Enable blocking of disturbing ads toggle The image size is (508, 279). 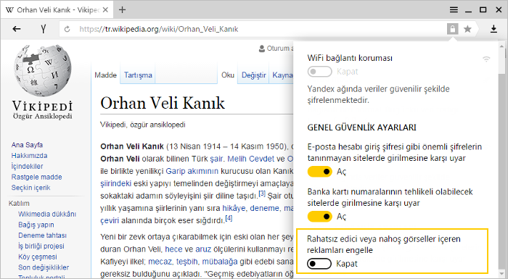pyautogui.click(x=319, y=264)
